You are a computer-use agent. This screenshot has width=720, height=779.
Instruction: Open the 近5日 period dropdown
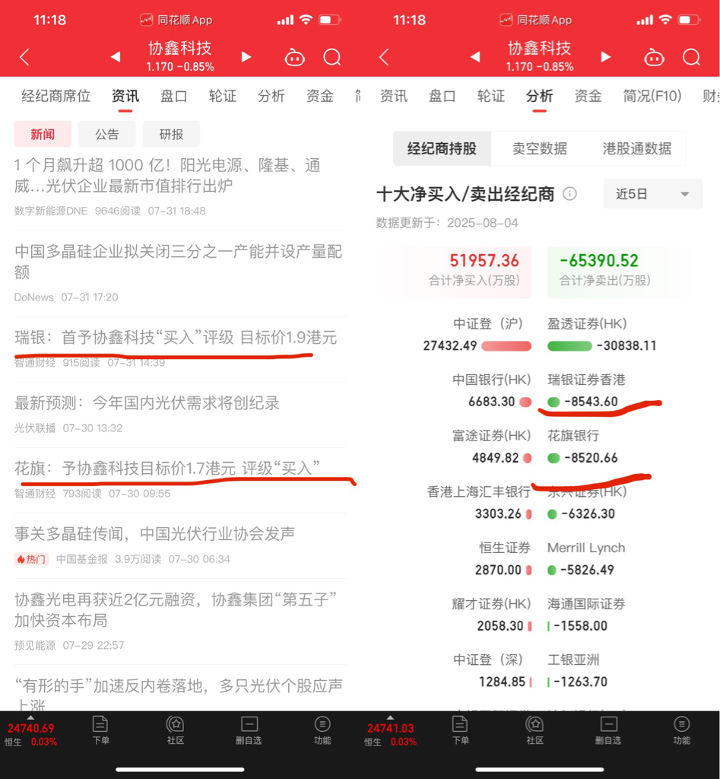coord(653,194)
